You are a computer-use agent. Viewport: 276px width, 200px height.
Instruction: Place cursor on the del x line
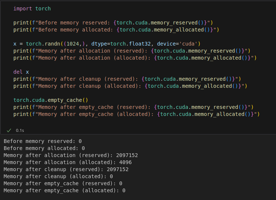21,72
